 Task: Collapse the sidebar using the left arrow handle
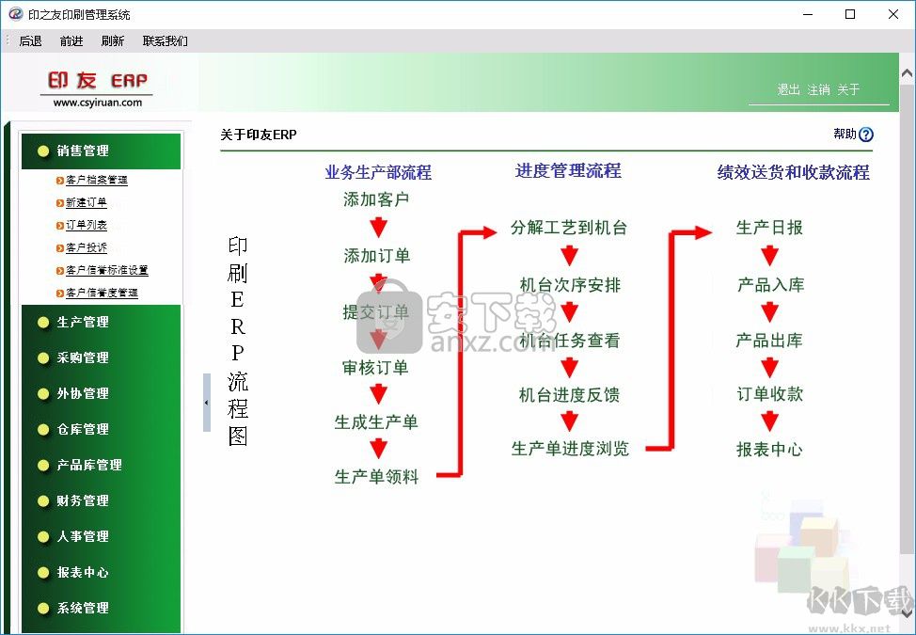(x=205, y=401)
